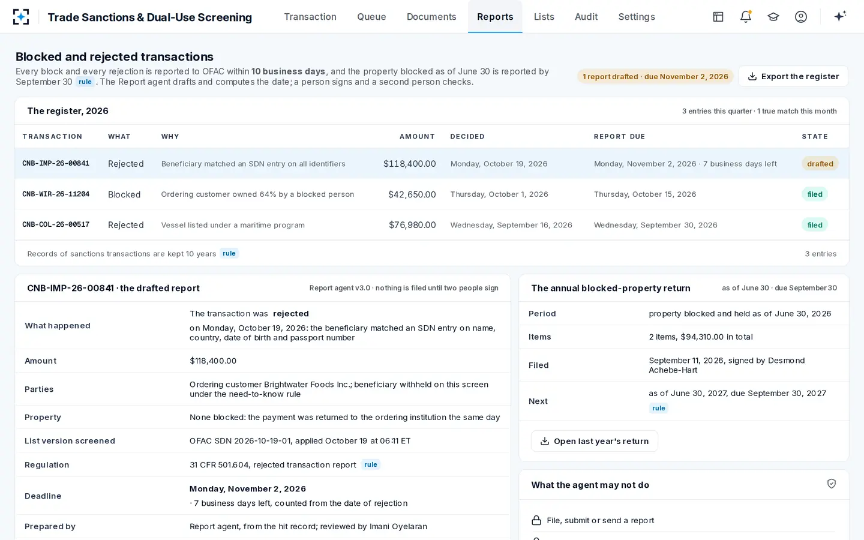Viewport: 864px width, 540px height.
Task: Click the REPORT DUE column header
Action: click(619, 136)
